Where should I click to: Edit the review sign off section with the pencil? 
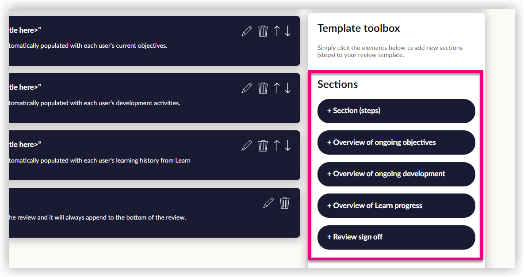tap(268, 203)
